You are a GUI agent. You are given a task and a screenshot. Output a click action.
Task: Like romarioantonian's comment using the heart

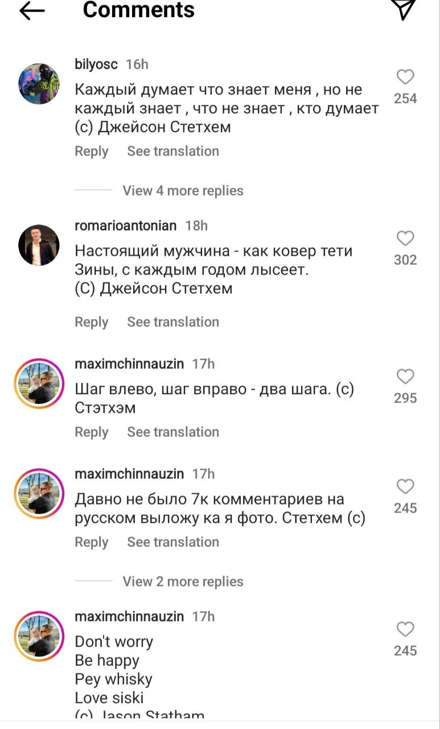tap(405, 237)
